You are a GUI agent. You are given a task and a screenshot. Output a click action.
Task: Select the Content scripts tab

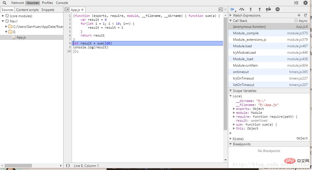[27, 10]
